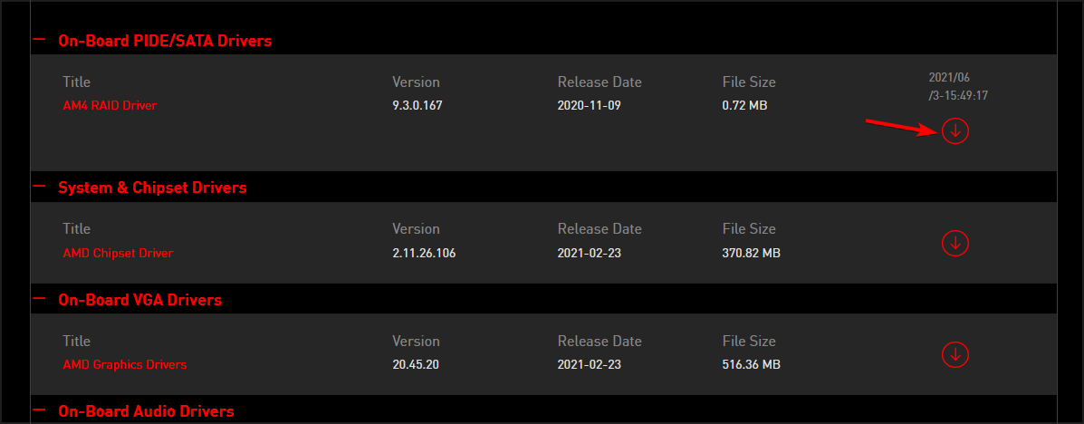Collapse section using minus beside On-Board PIDE/SATA Drivers
The width and height of the screenshot is (1084, 424).
click(39, 40)
